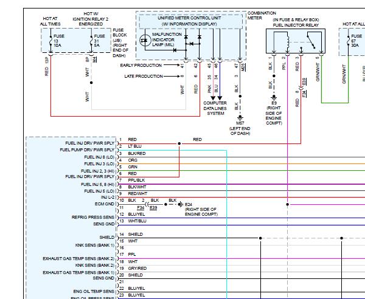Click the 'HOT AT ALL TIMES' label above fuse 13
Viewport: 365px width, 299px height.
[50, 21]
